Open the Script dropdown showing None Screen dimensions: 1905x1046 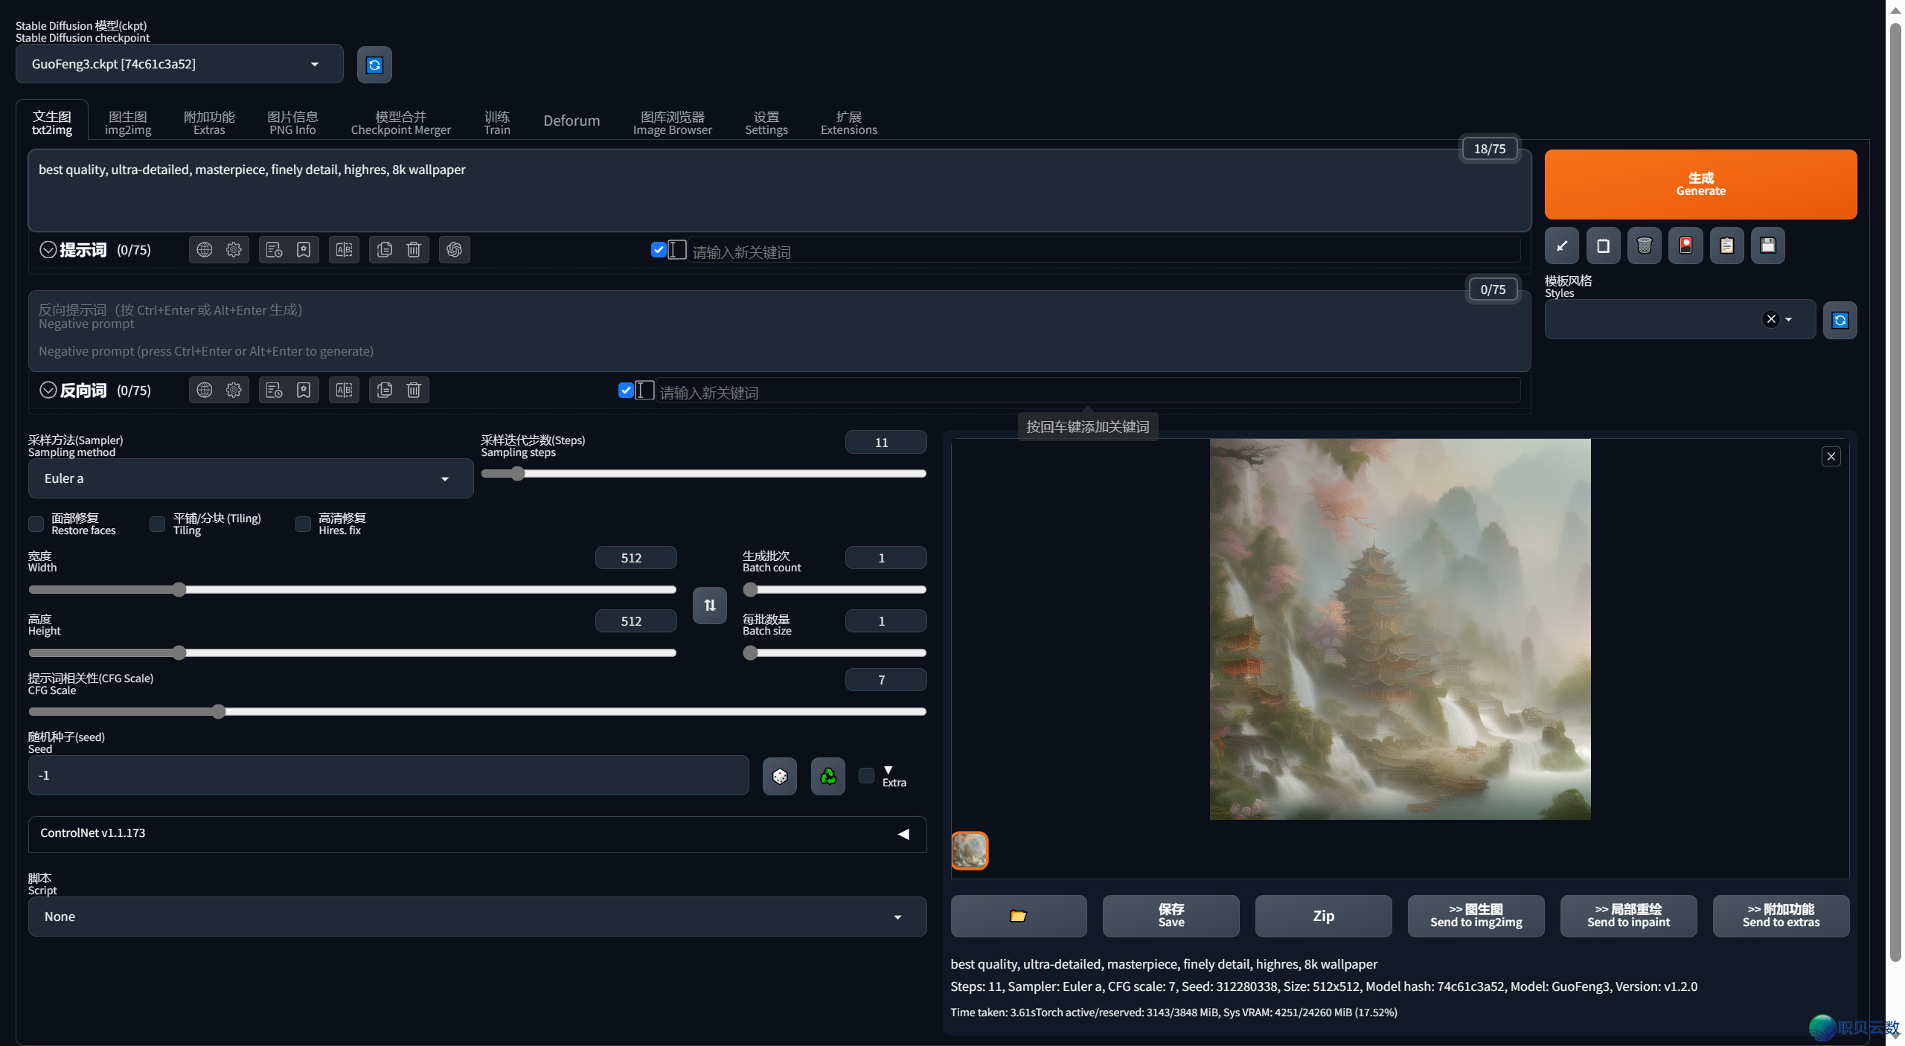pyautogui.click(x=476, y=917)
